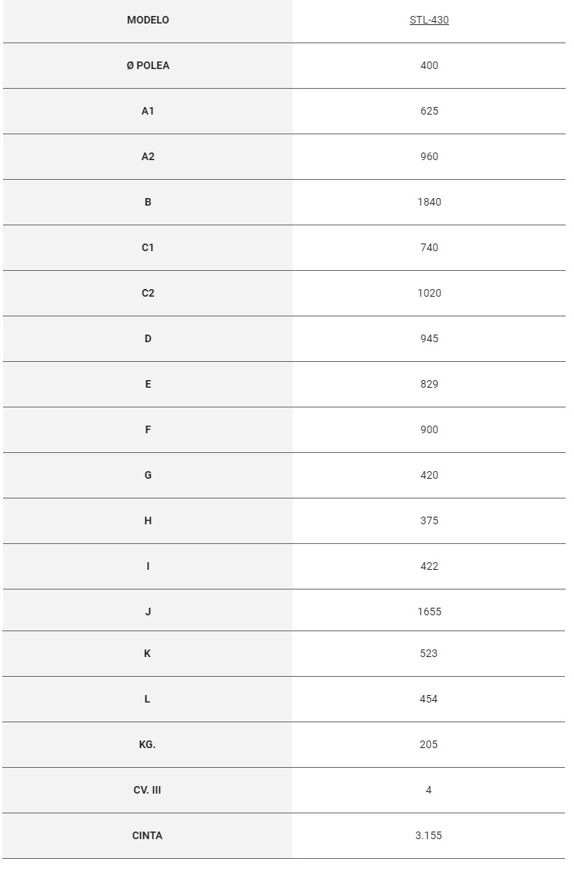This screenshot has height=871, width=574.
Task: Click the MODELO header cell
Action: point(148,20)
